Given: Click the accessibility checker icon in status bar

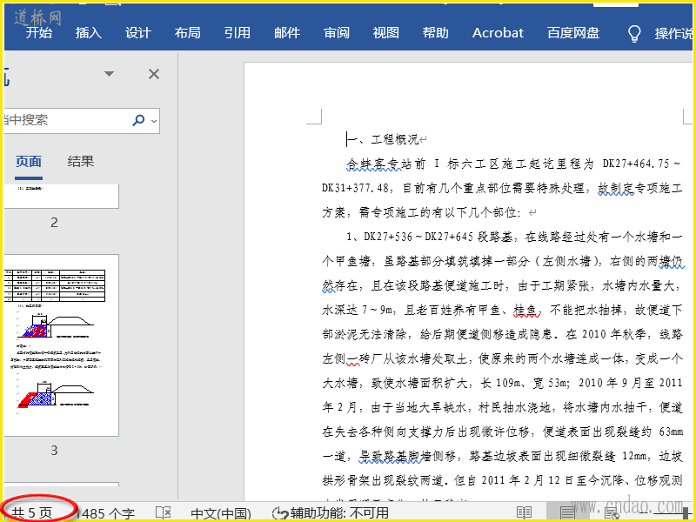Looking at the screenshot, I should point(280,513).
